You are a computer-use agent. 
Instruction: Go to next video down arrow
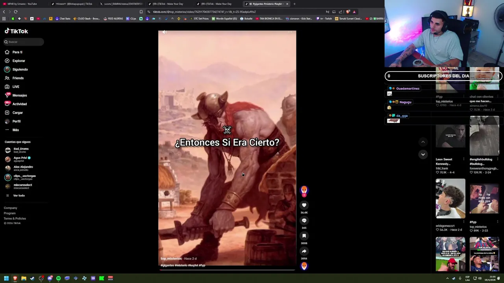click(423, 154)
